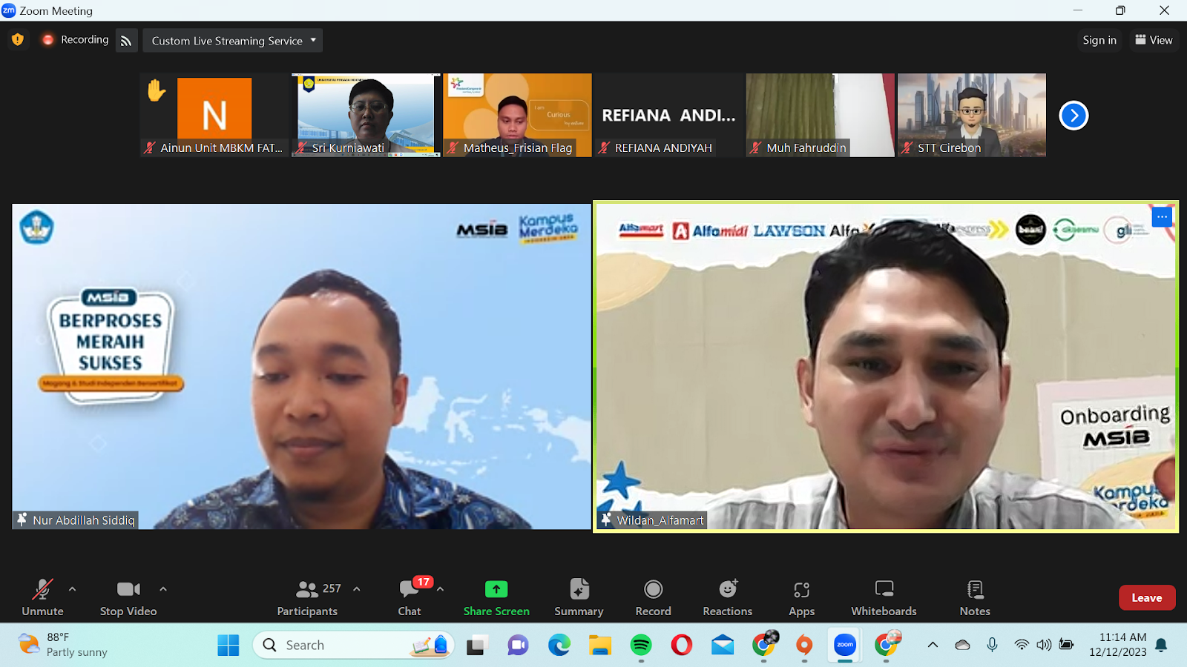
Task: Expand audio settings arrow next to Unmute
Action: tap(72, 589)
